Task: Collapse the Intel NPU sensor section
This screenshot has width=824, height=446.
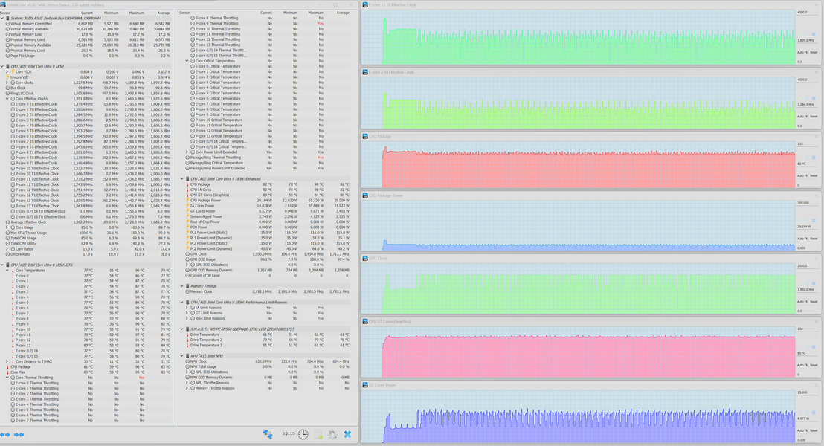Action: point(182,356)
